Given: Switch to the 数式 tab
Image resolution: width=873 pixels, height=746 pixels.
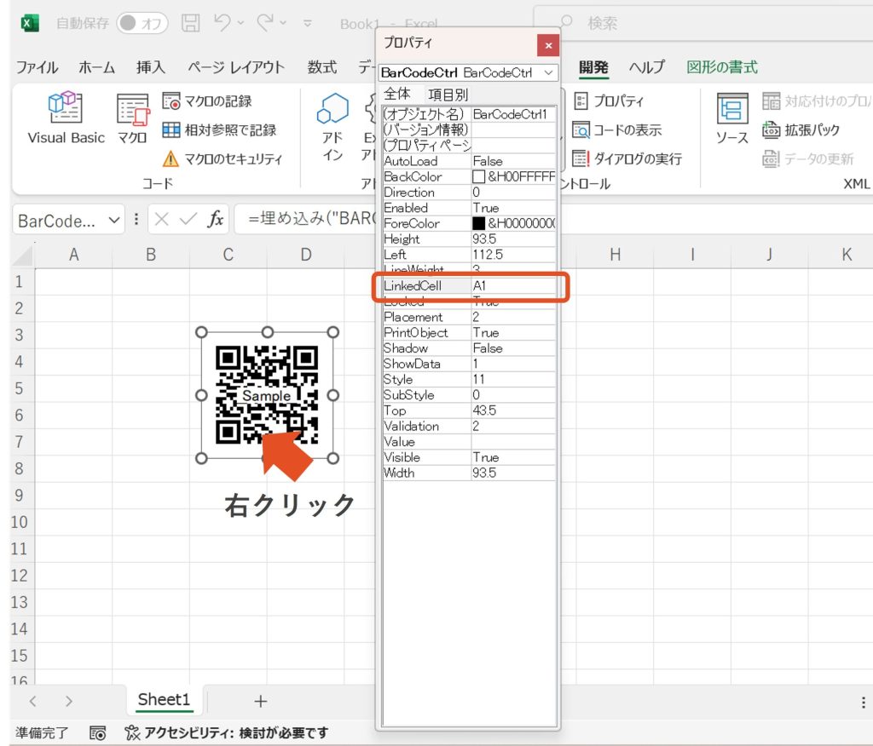Looking at the screenshot, I should [322, 67].
